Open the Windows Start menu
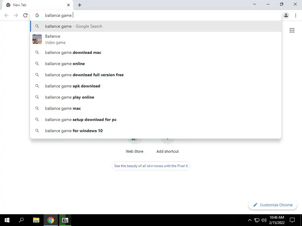 pos(7,220)
